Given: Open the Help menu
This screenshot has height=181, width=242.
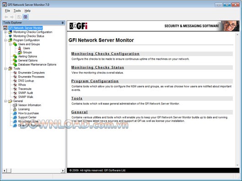Looking at the screenshot, I should (x=27, y=11).
